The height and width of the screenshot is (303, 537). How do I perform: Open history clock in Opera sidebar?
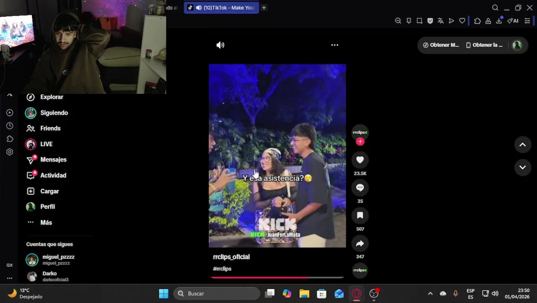[10, 126]
